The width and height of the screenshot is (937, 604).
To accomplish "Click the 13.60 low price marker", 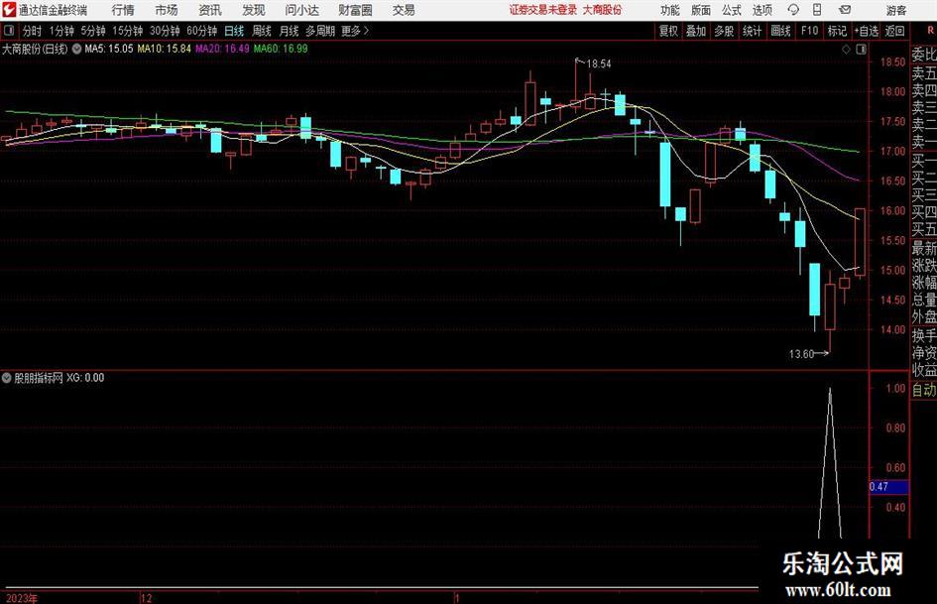I will pyautogui.click(x=801, y=354).
